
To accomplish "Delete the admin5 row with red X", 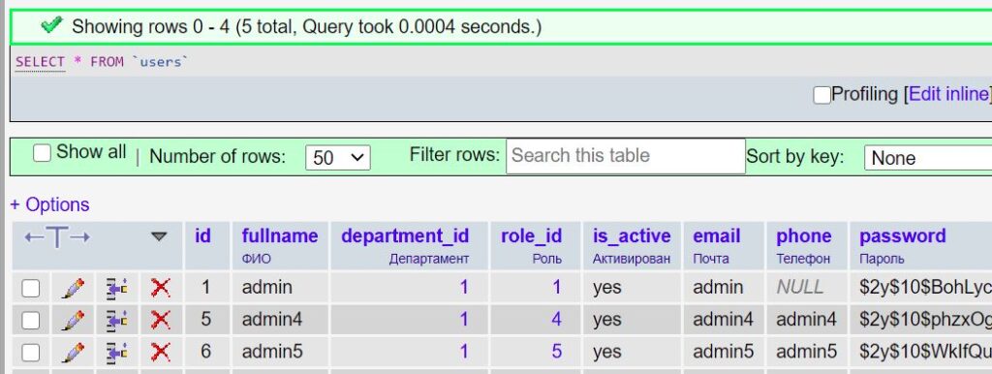I will pos(160,352).
